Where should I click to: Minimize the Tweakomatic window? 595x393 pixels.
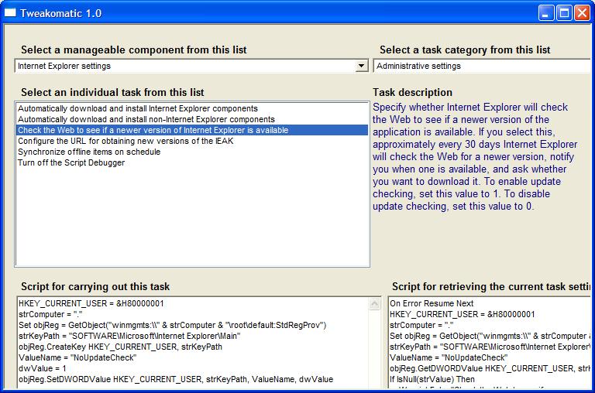[546, 13]
